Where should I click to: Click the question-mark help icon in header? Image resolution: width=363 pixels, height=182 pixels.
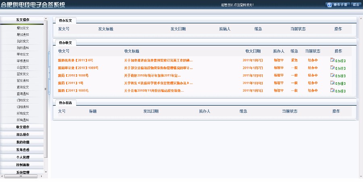point(330,5)
